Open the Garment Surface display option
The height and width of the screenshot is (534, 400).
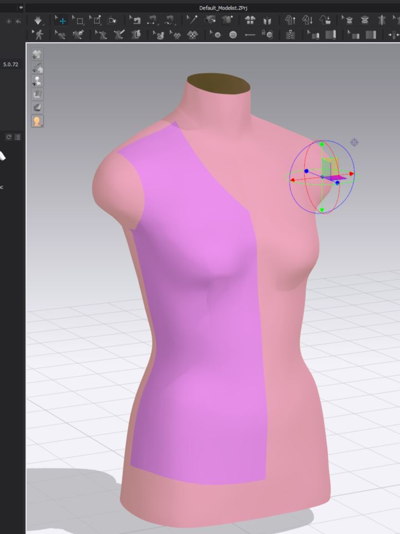(x=37, y=94)
